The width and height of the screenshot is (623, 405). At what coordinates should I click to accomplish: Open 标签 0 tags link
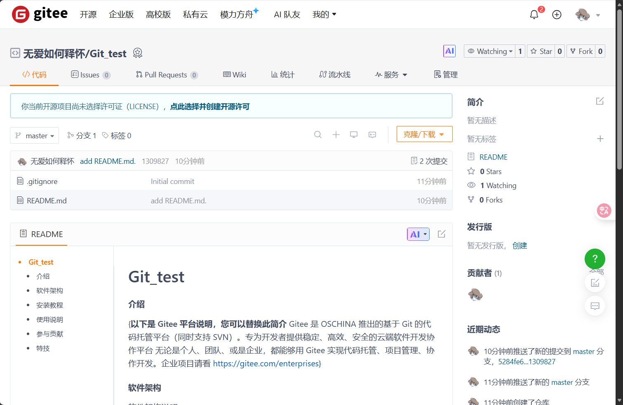pos(117,135)
